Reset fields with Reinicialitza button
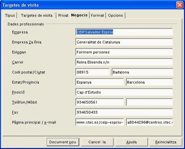Viewport: 185px width, 149px height. click(166, 142)
